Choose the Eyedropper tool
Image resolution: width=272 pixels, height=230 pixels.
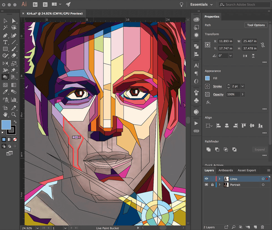(x=5, y=92)
